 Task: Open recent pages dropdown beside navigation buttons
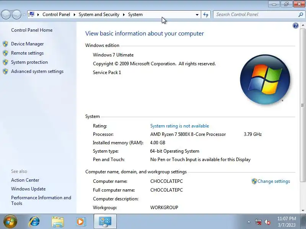point(24,15)
